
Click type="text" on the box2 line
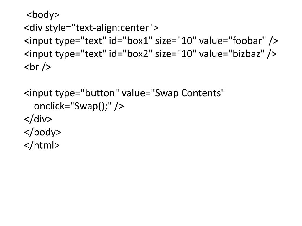[81, 54]
